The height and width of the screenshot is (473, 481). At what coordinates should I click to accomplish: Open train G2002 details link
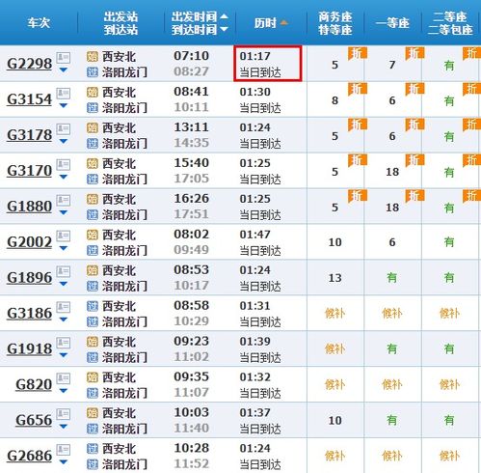(x=29, y=242)
